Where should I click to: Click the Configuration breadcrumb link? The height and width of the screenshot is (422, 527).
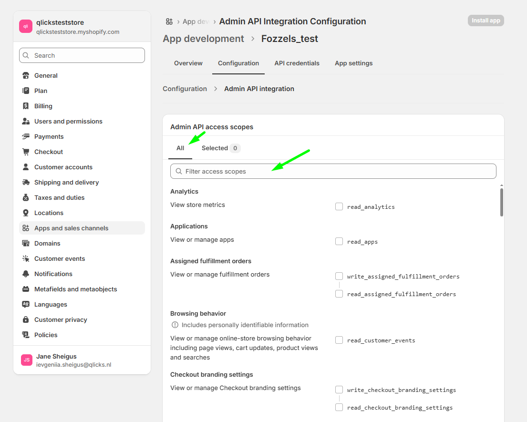[x=185, y=89]
